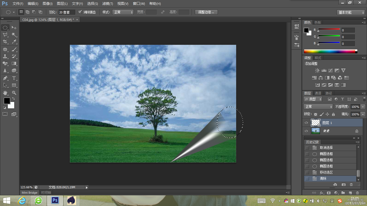Delete layer using Layers panel trash
Viewport: 367px width, 206px height.
click(x=357, y=193)
